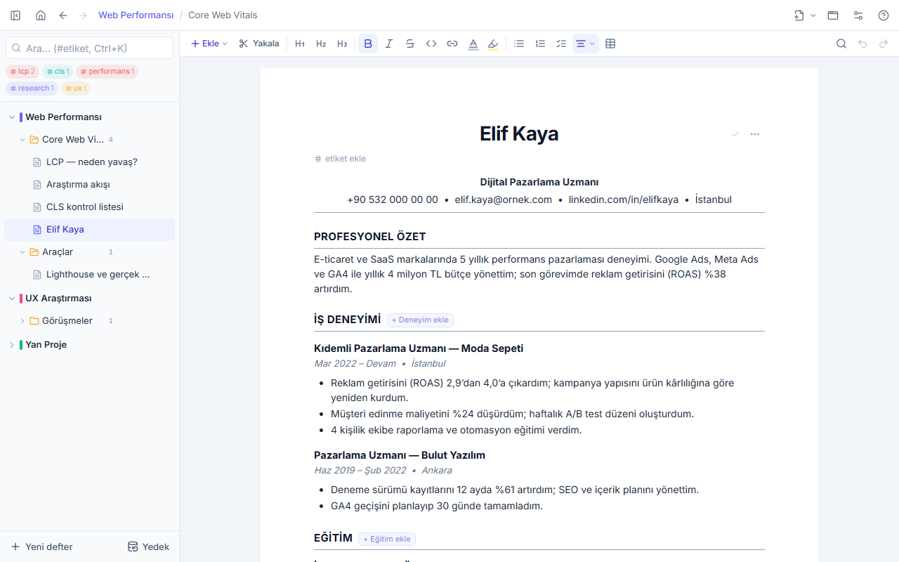Open the text alignment dropdown

(x=585, y=44)
